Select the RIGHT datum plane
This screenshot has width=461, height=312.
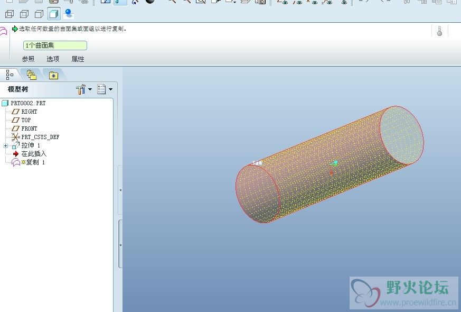[24, 112]
